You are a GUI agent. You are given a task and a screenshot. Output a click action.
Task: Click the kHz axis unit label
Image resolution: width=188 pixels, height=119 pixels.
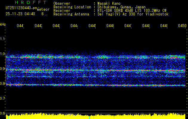[3, 24]
